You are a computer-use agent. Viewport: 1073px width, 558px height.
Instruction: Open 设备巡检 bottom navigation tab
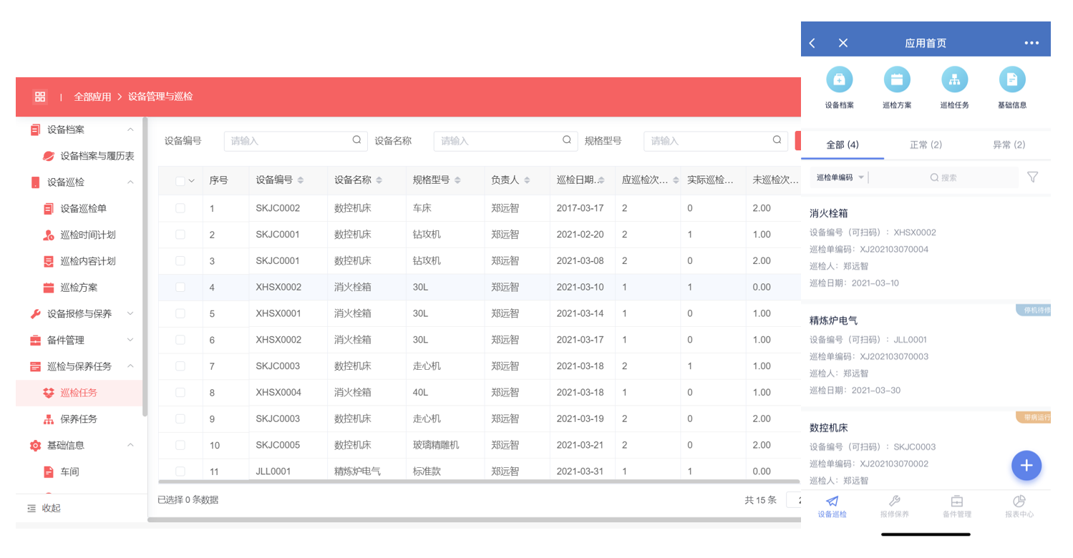pyautogui.click(x=832, y=506)
